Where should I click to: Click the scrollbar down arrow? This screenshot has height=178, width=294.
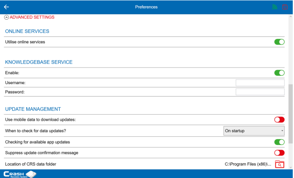(291, 168)
